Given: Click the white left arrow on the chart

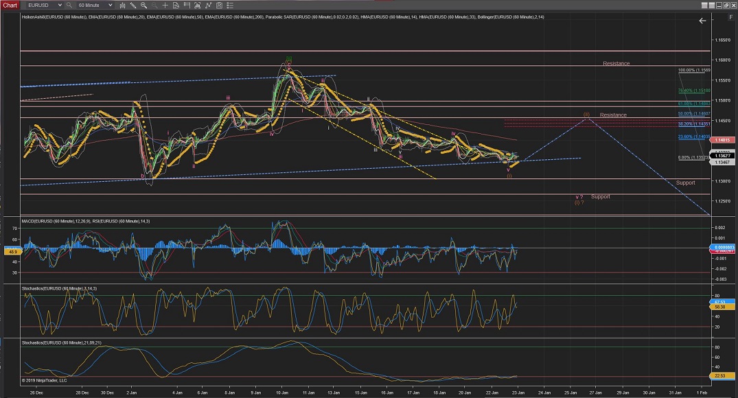Looking at the screenshot, I should [x=702, y=21].
